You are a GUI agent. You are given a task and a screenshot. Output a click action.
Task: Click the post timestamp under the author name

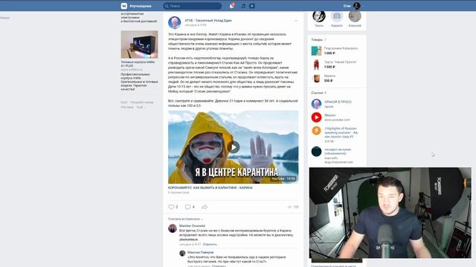click(196, 25)
